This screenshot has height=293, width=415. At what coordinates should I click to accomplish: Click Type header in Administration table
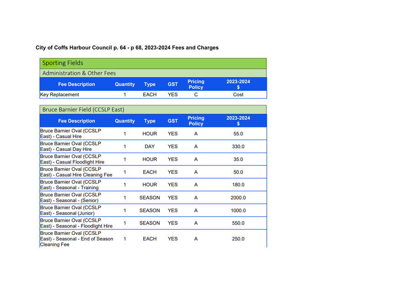pyautogui.click(x=150, y=85)
